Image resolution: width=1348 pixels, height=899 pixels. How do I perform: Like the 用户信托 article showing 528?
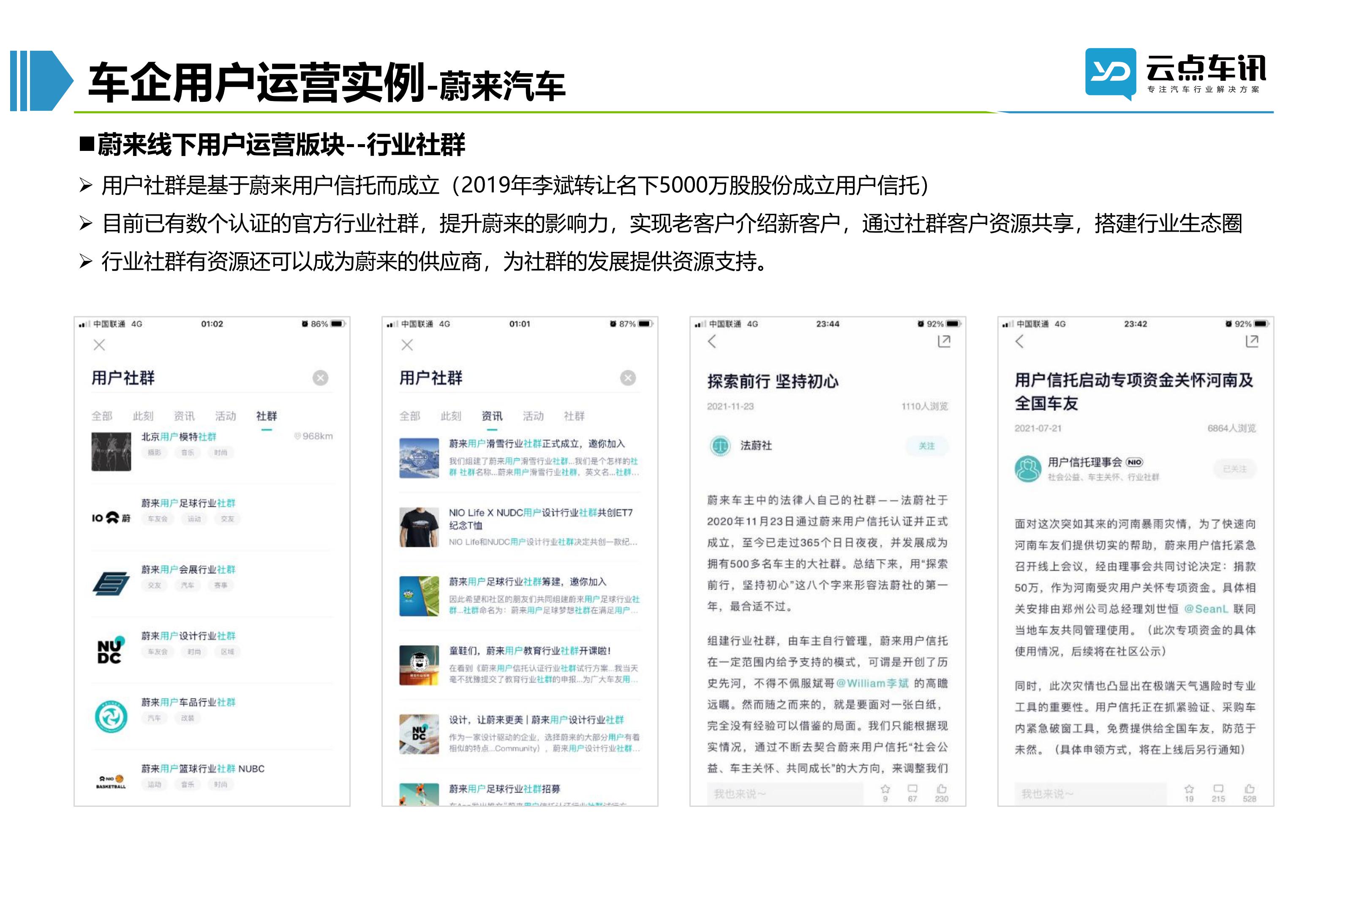coord(1250,792)
